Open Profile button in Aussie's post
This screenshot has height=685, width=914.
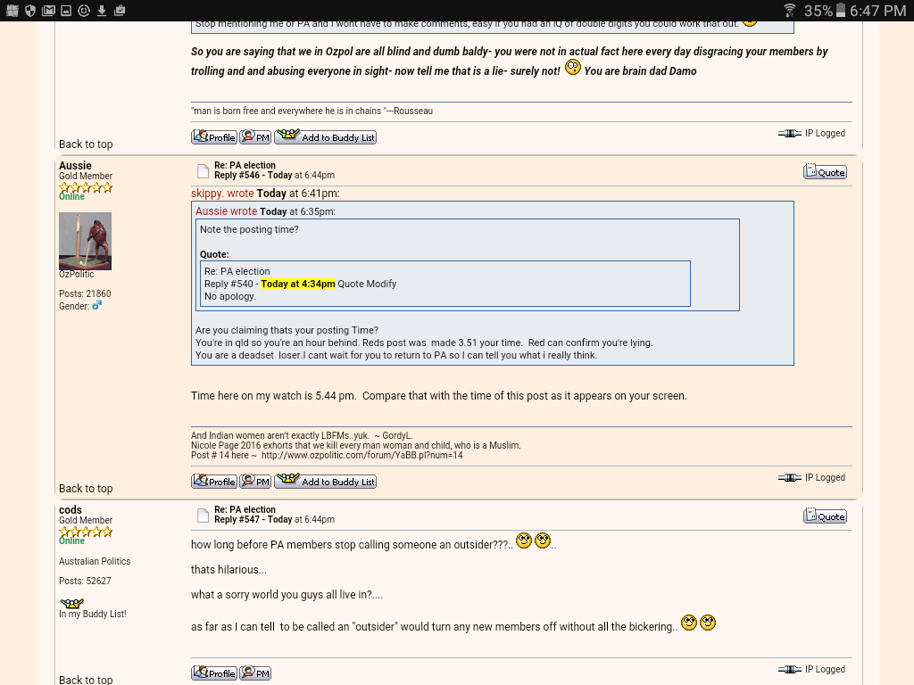coord(214,482)
